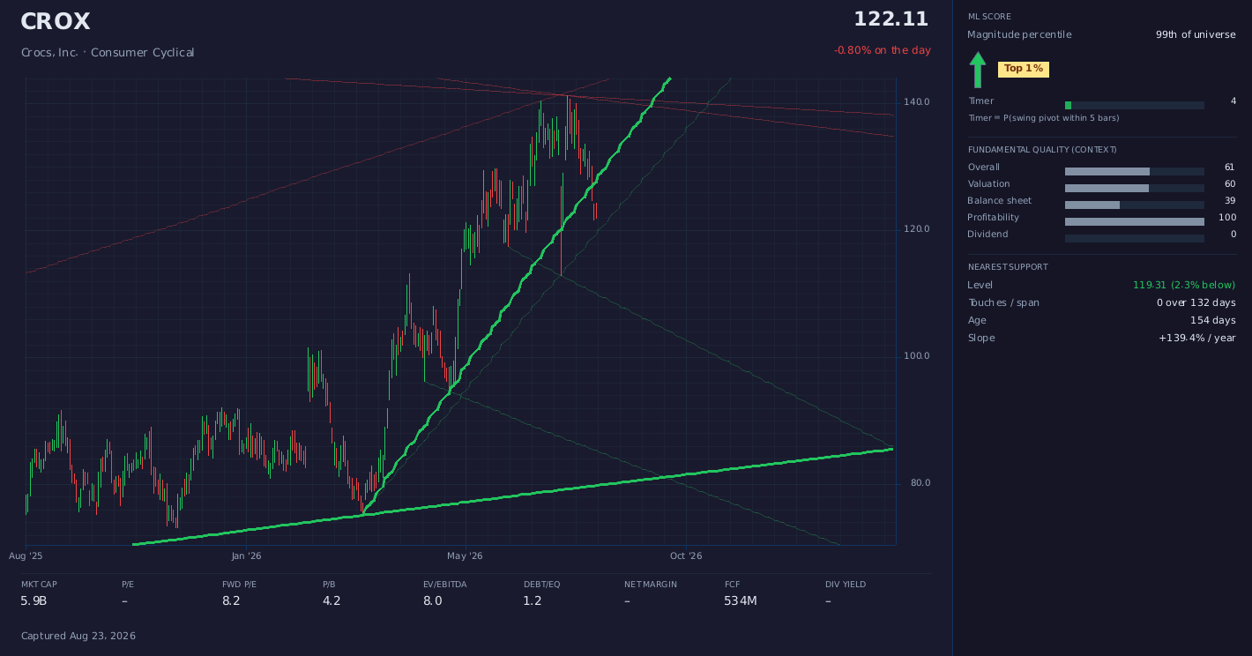This screenshot has width=1252, height=656.
Task: Click the ML SCORE section header
Action: pos(989,17)
